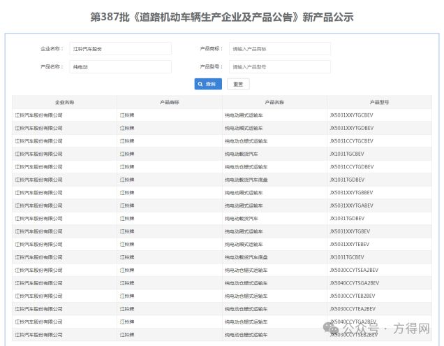Click into the empty 产品商标 input field

click(x=280, y=49)
